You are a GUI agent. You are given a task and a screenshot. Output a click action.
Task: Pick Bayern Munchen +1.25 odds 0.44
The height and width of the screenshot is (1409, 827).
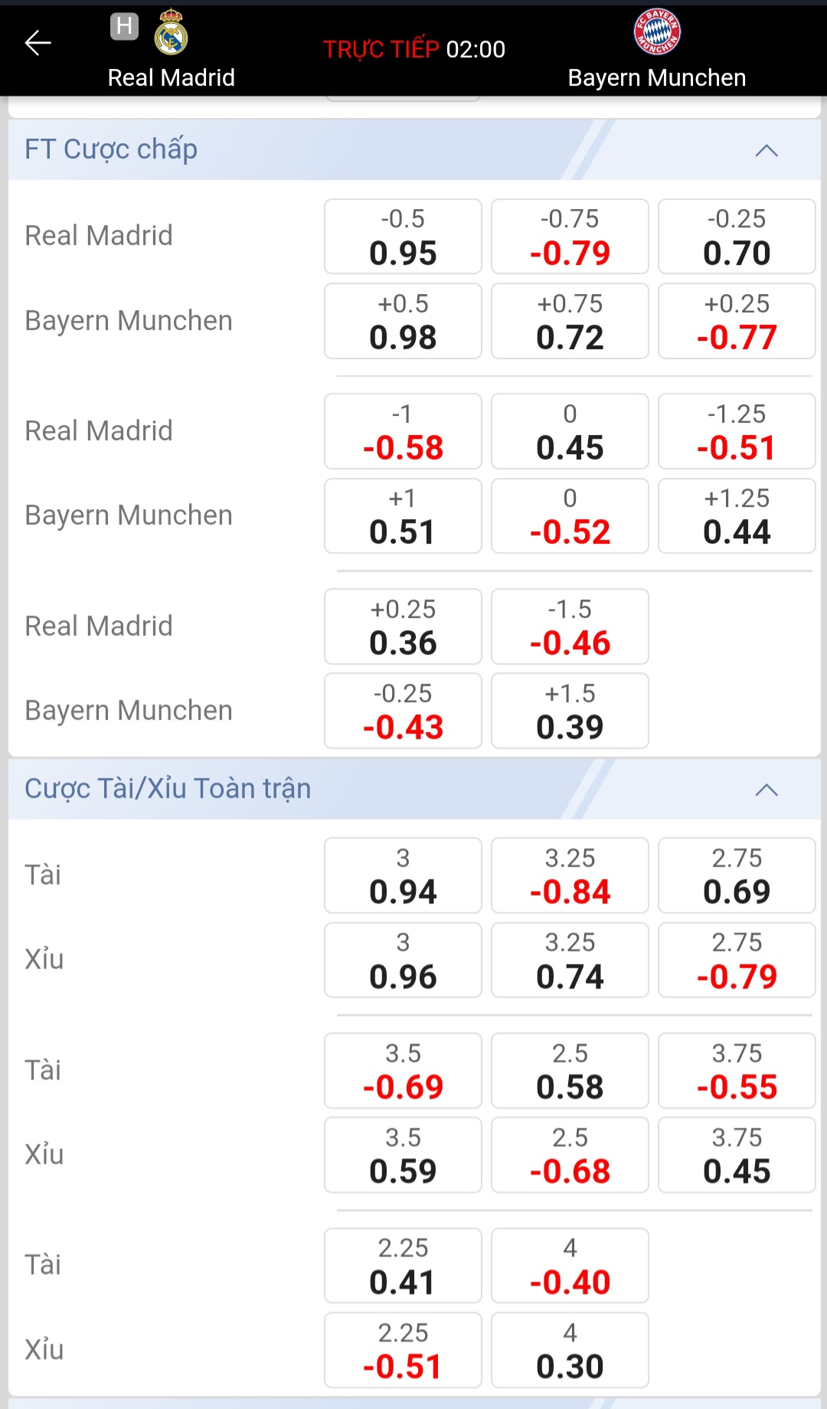point(737,516)
